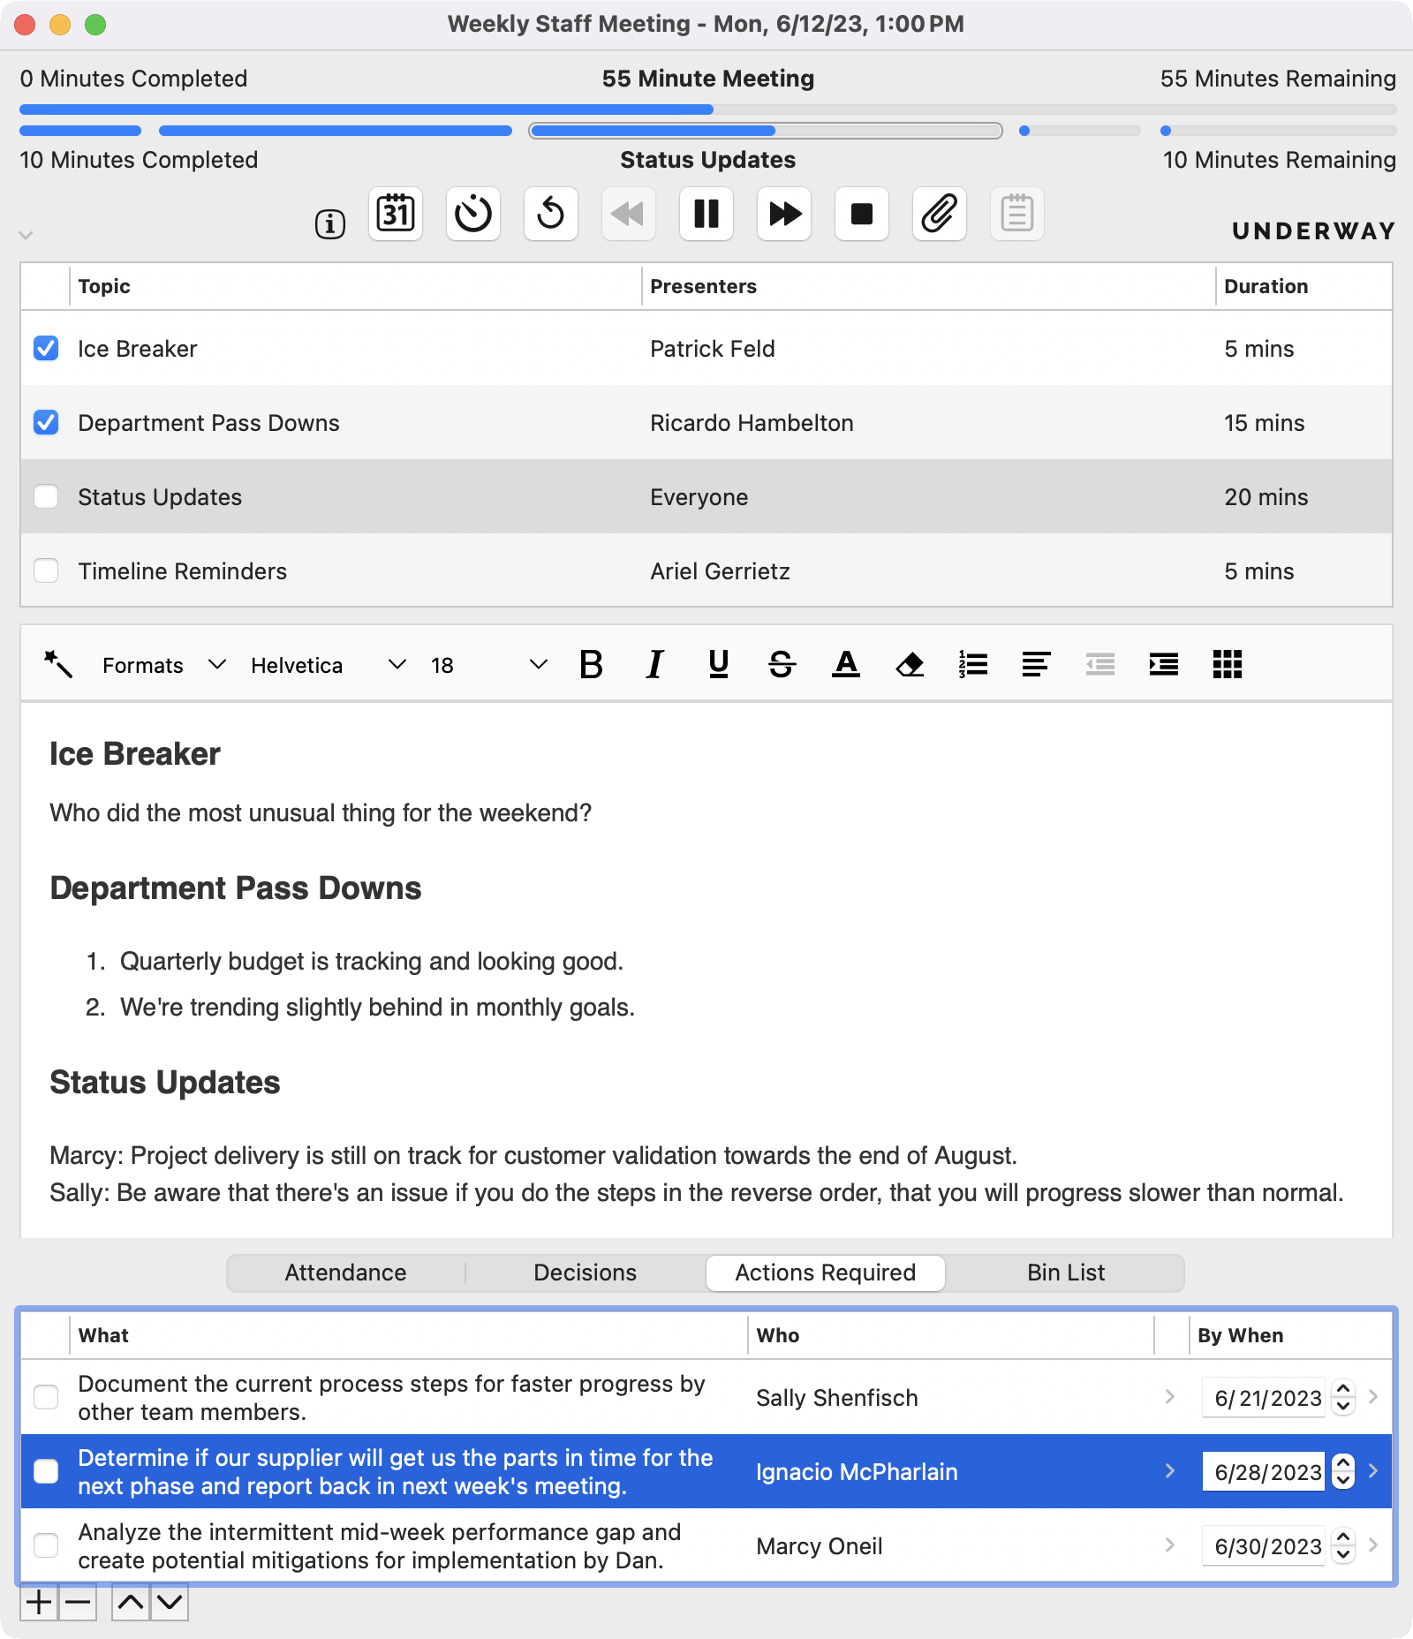Apply strikethrough formatting to notes

click(782, 664)
